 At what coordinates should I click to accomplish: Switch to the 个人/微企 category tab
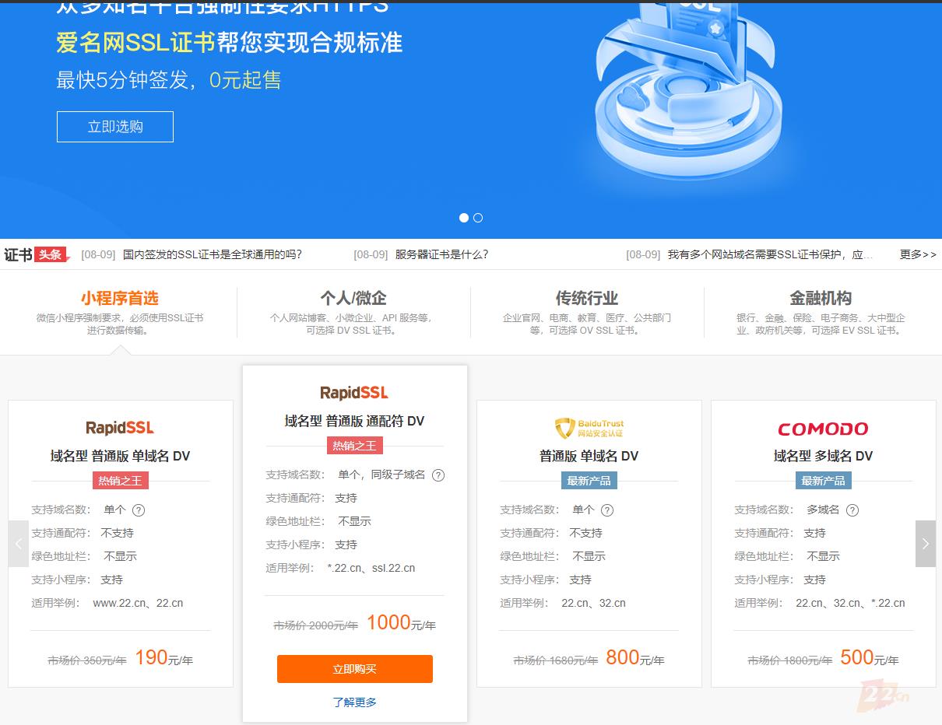pos(353,298)
